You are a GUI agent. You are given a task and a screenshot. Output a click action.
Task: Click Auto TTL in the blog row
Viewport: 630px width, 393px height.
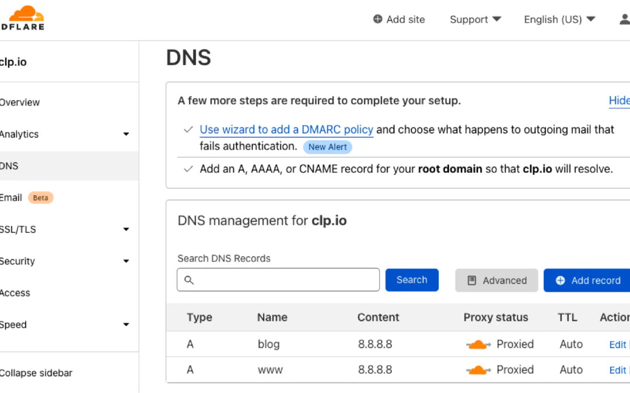[571, 345]
